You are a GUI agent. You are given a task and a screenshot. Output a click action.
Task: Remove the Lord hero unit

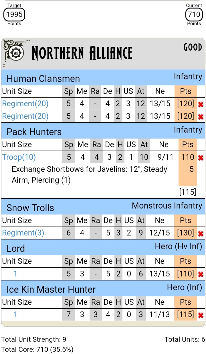click(201, 274)
